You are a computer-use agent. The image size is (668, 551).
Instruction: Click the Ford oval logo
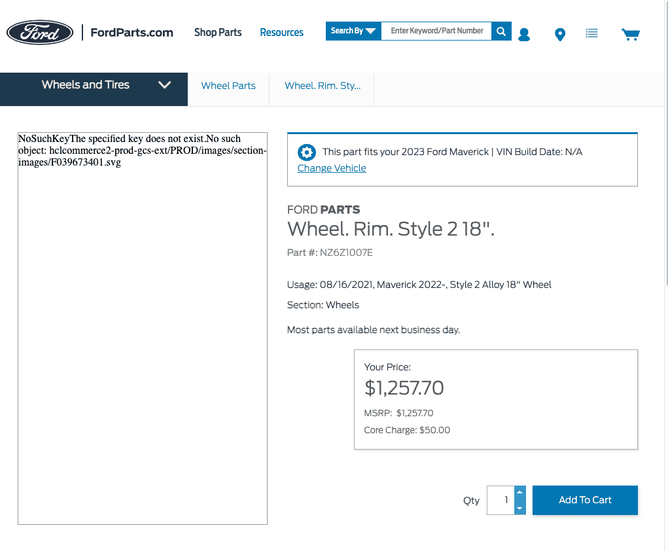(40, 32)
